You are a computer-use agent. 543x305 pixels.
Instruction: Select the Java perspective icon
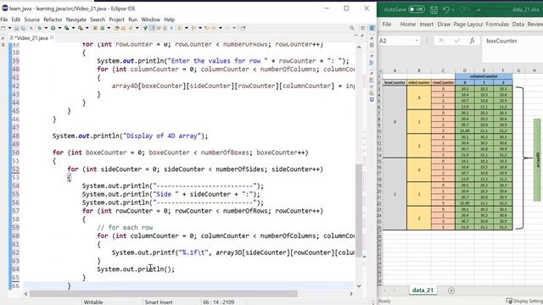coord(372,28)
